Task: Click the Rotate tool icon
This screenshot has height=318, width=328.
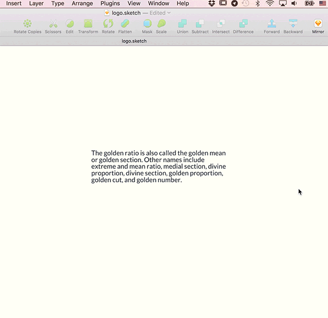Action: tap(108, 23)
